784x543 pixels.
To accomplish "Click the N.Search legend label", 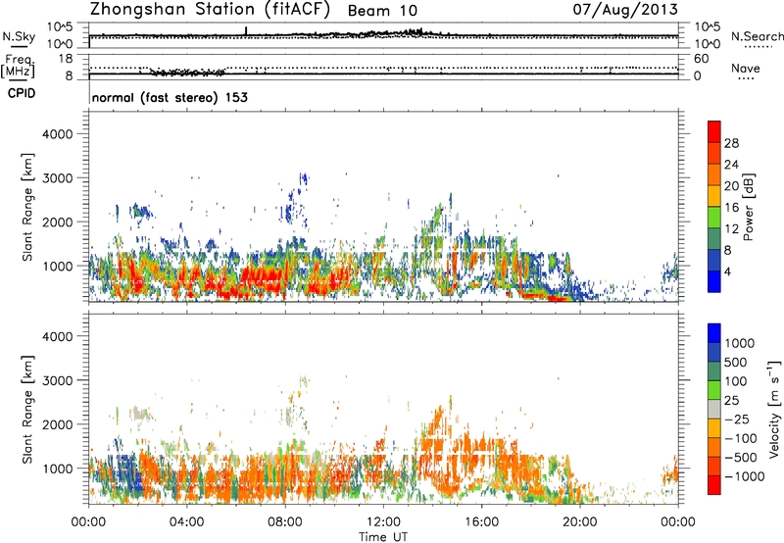I will click(x=757, y=36).
